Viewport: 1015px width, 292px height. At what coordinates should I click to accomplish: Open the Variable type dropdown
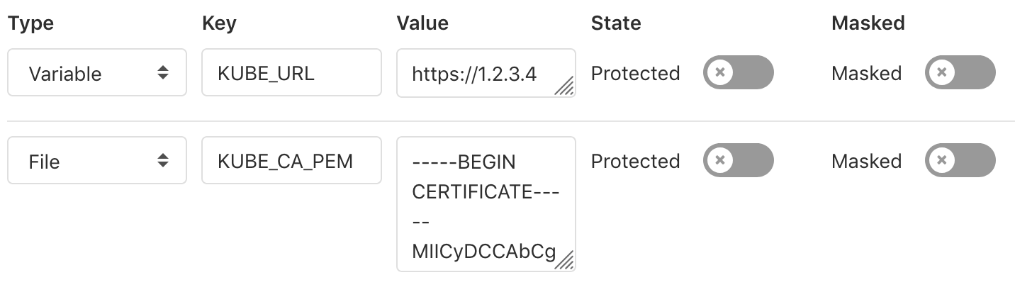pyautogui.click(x=97, y=72)
